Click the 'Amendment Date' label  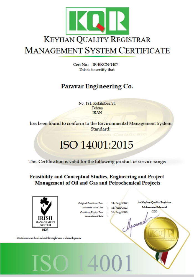(94, 216)
